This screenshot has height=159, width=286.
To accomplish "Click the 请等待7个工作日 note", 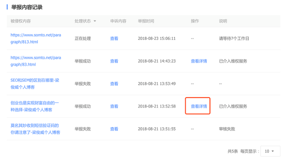I will [x=234, y=38].
